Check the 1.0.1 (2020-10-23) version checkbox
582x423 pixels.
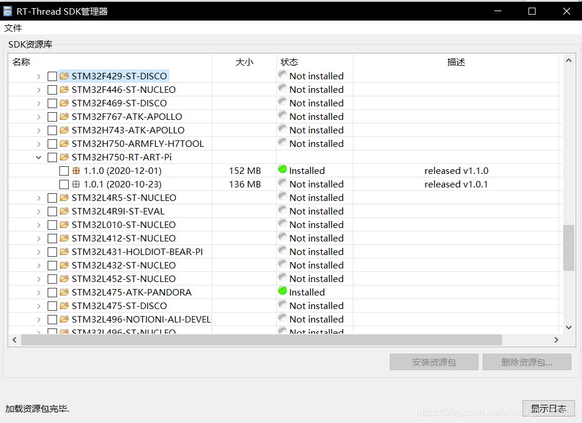pyautogui.click(x=64, y=184)
